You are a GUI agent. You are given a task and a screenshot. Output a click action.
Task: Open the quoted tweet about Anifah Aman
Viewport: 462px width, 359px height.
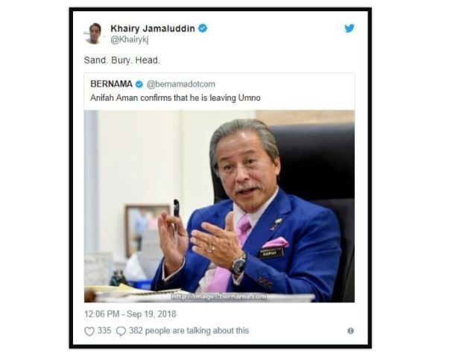click(219, 92)
